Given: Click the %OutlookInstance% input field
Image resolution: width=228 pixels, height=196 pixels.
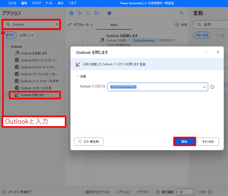Looking at the screenshot, I should (158, 87).
